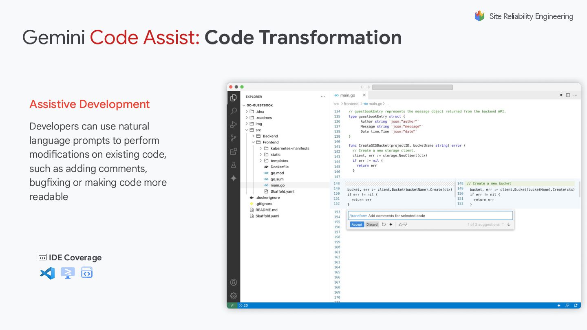Discard the transform suggestion
The height and width of the screenshot is (330, 587).
click(372, 224)
